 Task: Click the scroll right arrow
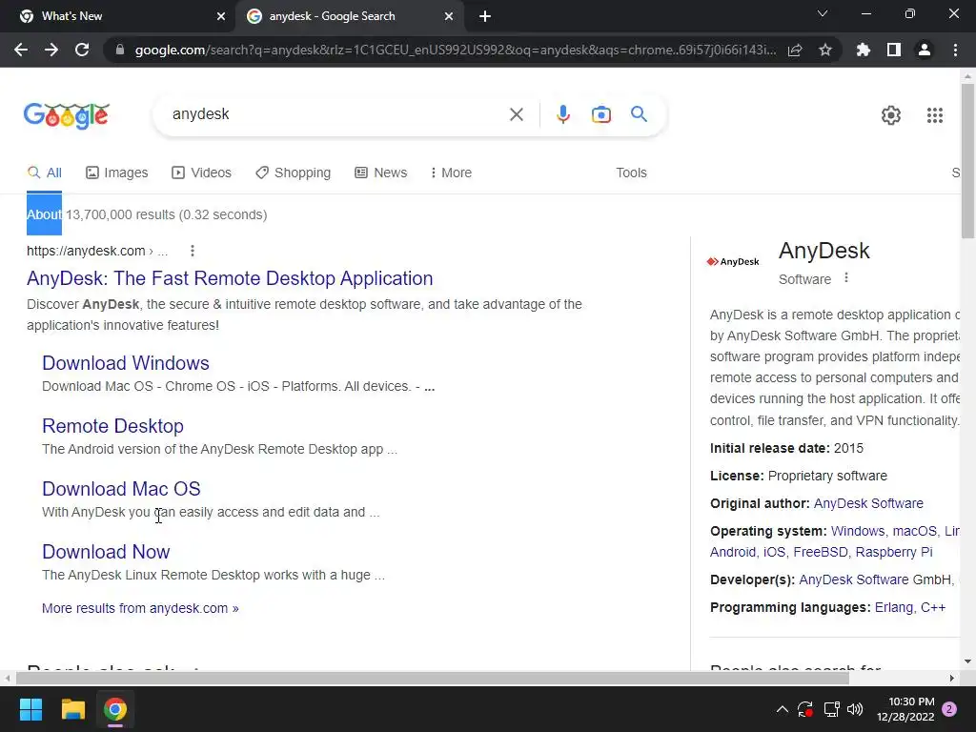952,678
